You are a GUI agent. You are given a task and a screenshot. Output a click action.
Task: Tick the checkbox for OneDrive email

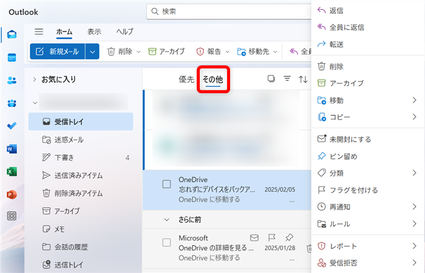[166, 185]
